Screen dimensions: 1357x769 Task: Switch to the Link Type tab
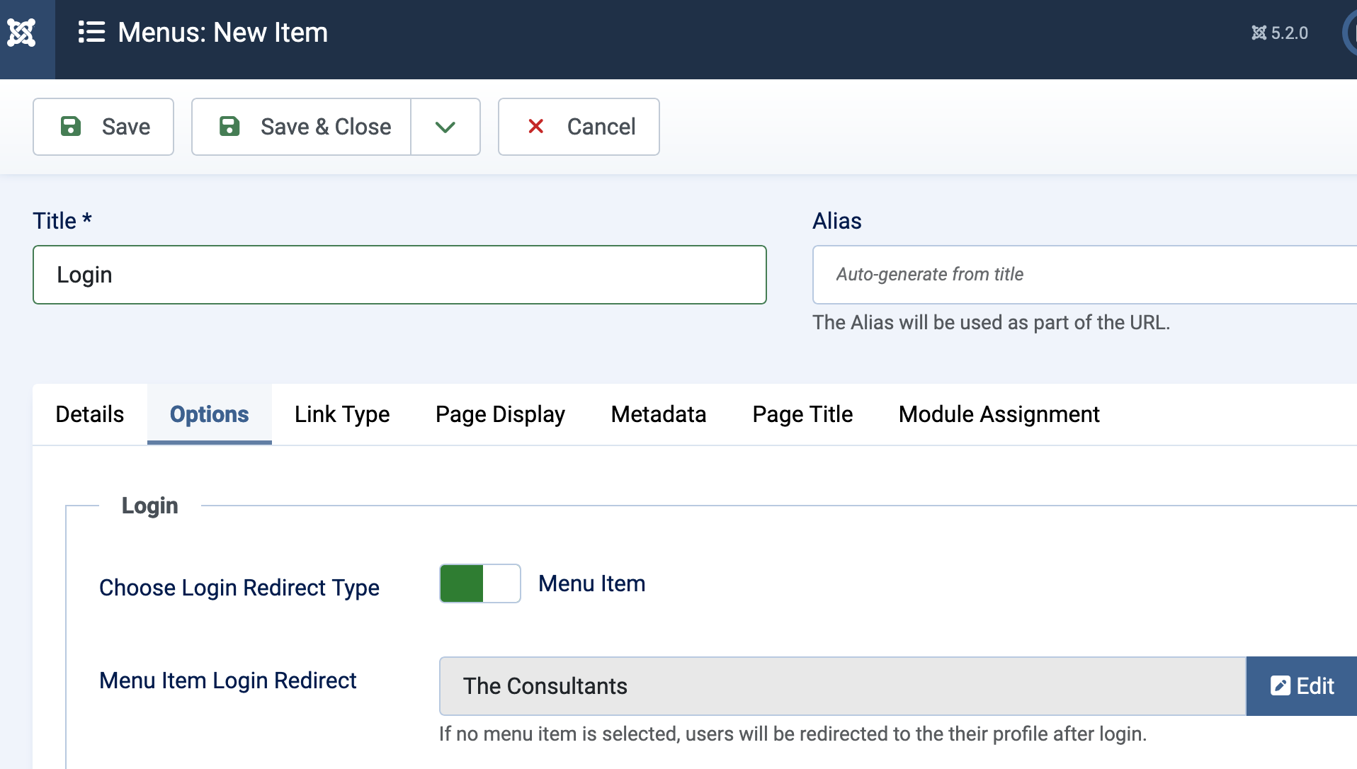(342, 414)
